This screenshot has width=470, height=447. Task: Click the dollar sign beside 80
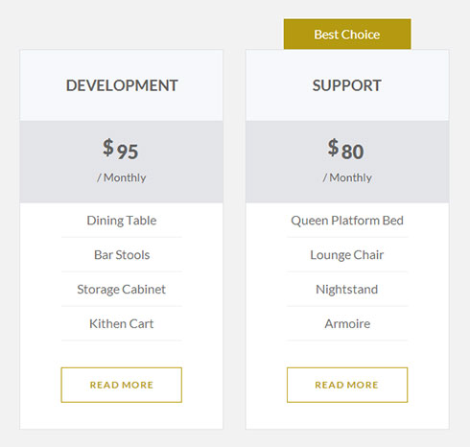334,148
